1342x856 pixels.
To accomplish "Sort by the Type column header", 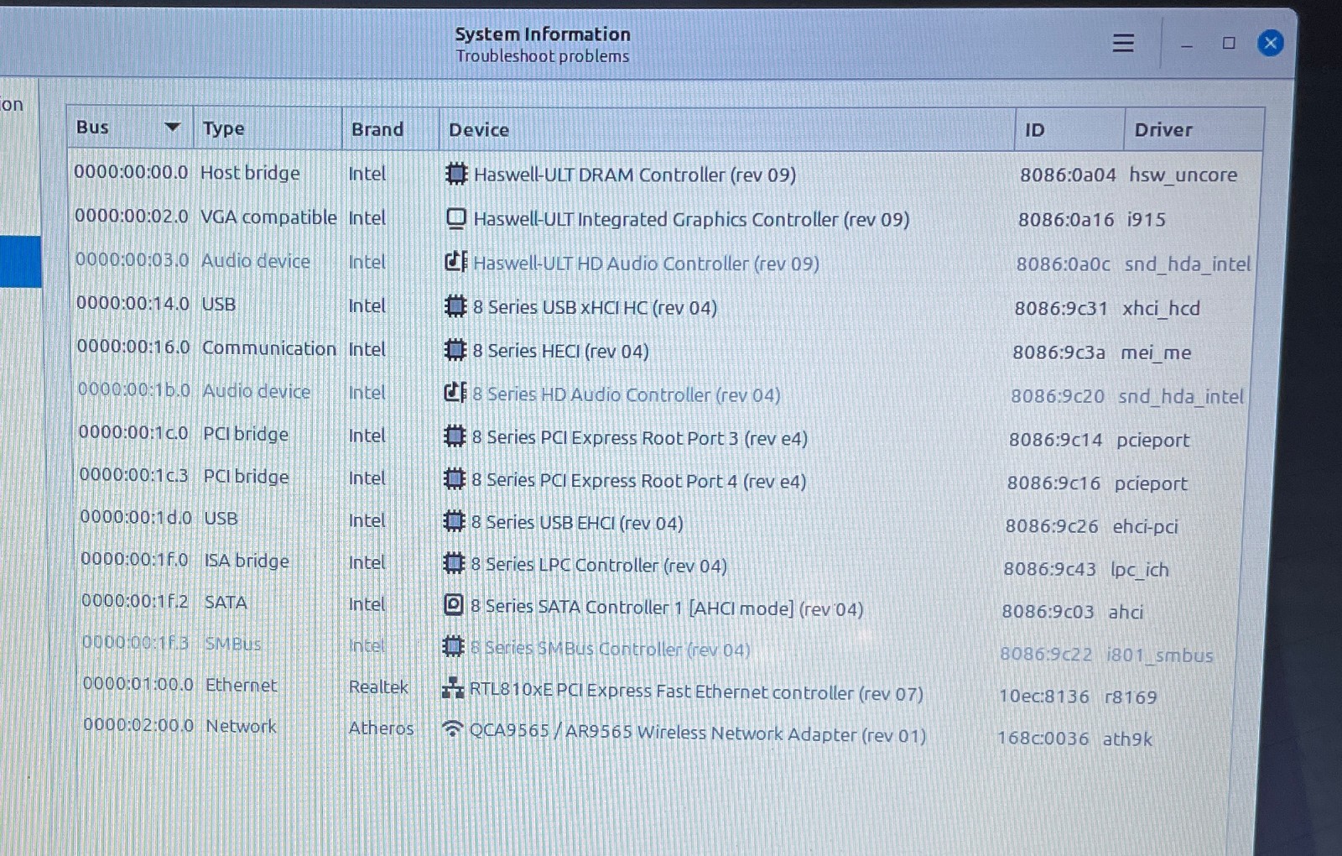I will tap(268, 128).
